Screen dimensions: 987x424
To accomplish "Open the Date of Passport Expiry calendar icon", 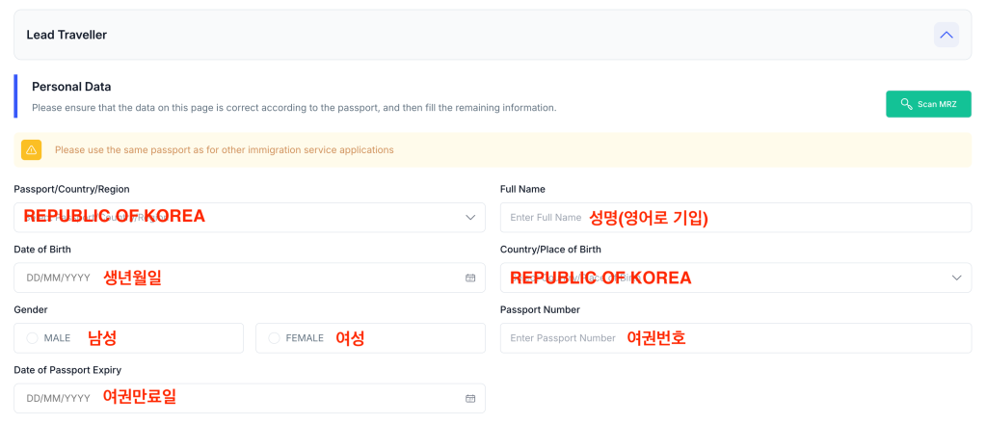I will [x=470, y=398].
